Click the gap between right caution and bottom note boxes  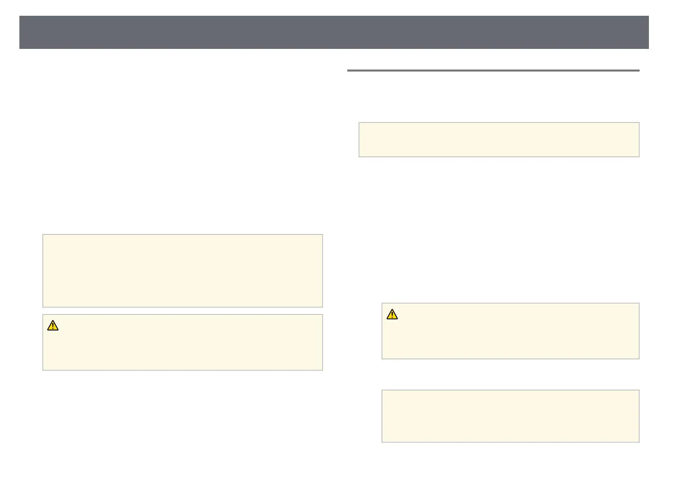pos(510,374)
